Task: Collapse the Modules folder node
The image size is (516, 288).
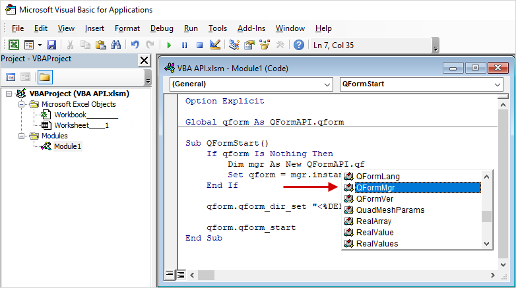Action: tap(21, 136)
